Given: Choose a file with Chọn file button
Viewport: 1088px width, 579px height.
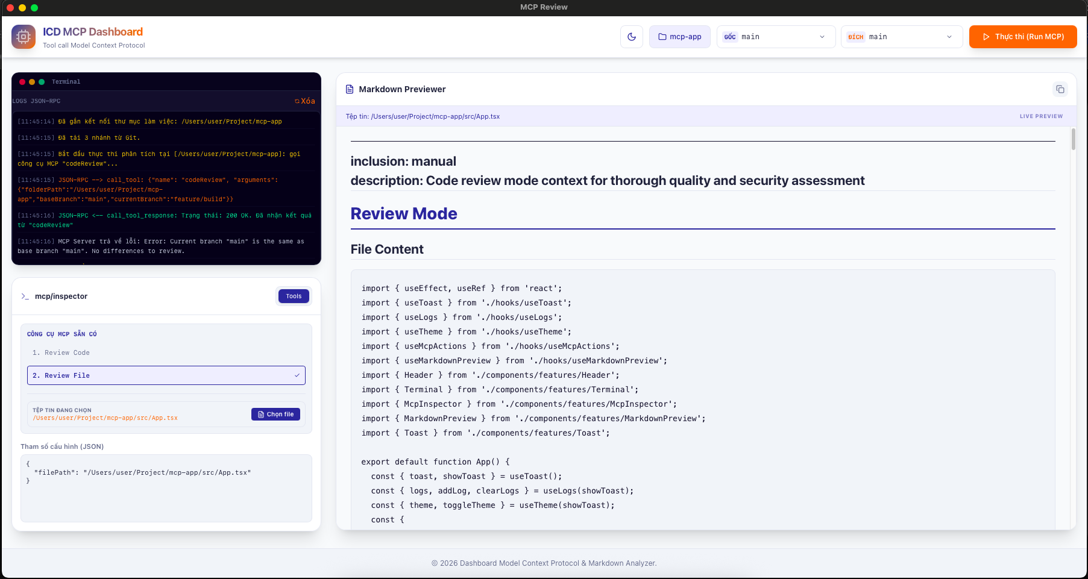Looking at the screenshot, I should coord(275,415).
